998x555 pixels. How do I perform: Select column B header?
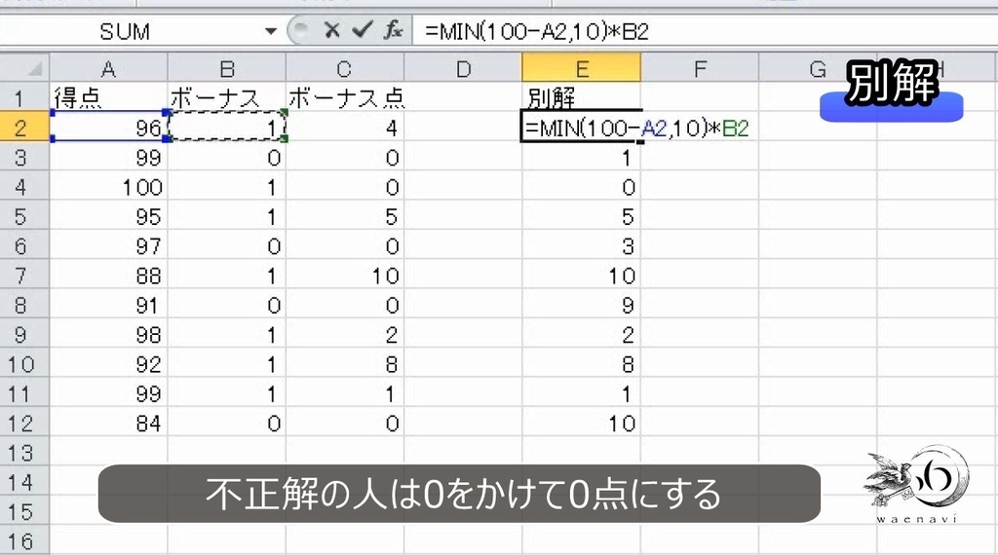coord(226,68)
